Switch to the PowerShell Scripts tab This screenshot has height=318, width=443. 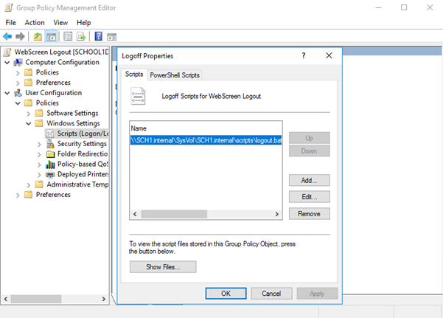[175, 75]
